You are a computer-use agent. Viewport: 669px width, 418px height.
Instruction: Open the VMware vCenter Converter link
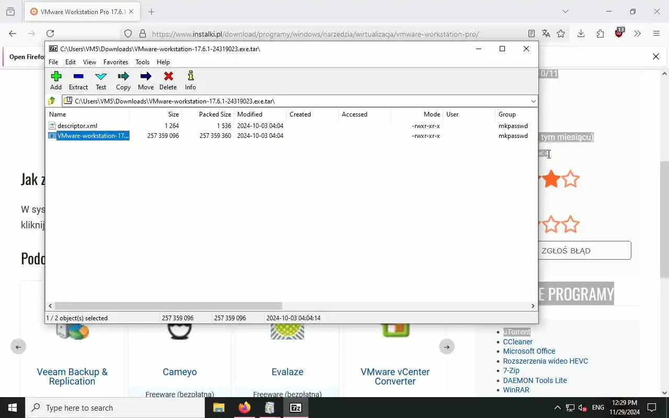(395, 376)
